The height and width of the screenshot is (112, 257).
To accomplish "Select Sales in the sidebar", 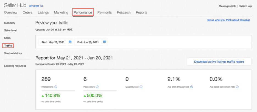I will pyautogui.click(x=7, y=38).
